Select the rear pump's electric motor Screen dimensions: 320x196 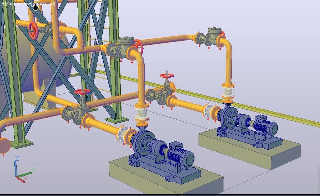tap(266, 126)
